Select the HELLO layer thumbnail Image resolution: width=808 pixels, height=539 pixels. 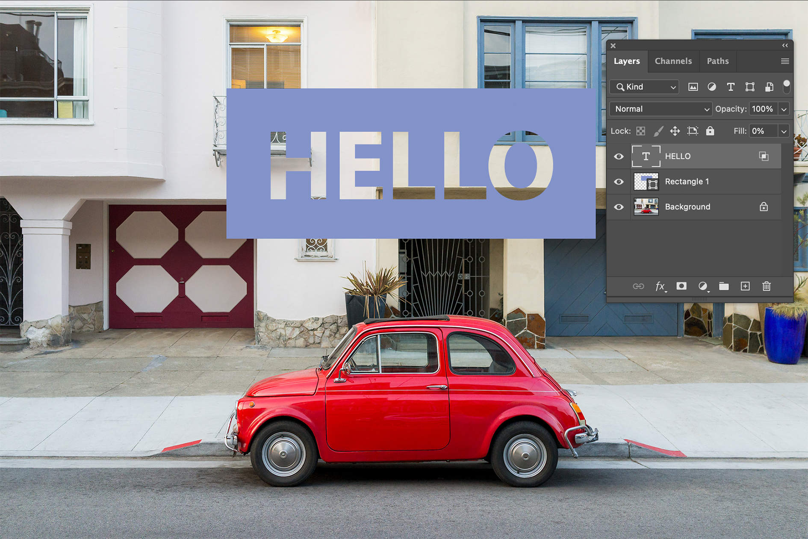[646, 156]
